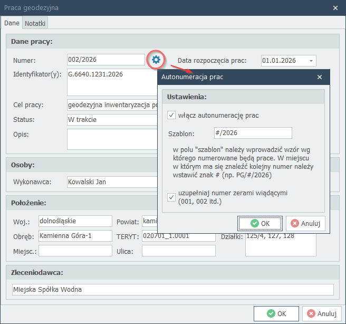This screenshot has height=324, width=346.
Task: Click OK at the bottom of main dialog
Action: tap(276, 313)
